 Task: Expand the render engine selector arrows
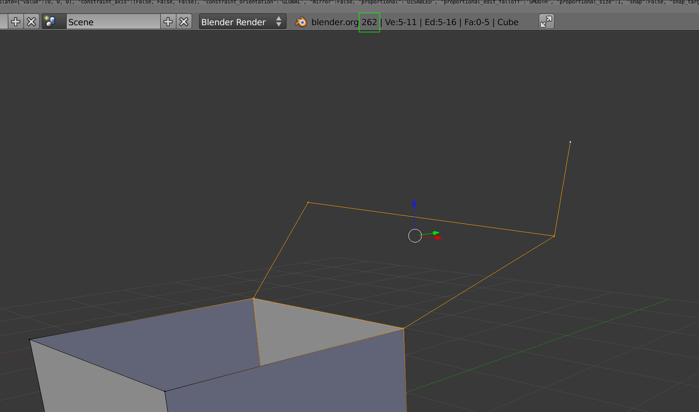(279, 22)
